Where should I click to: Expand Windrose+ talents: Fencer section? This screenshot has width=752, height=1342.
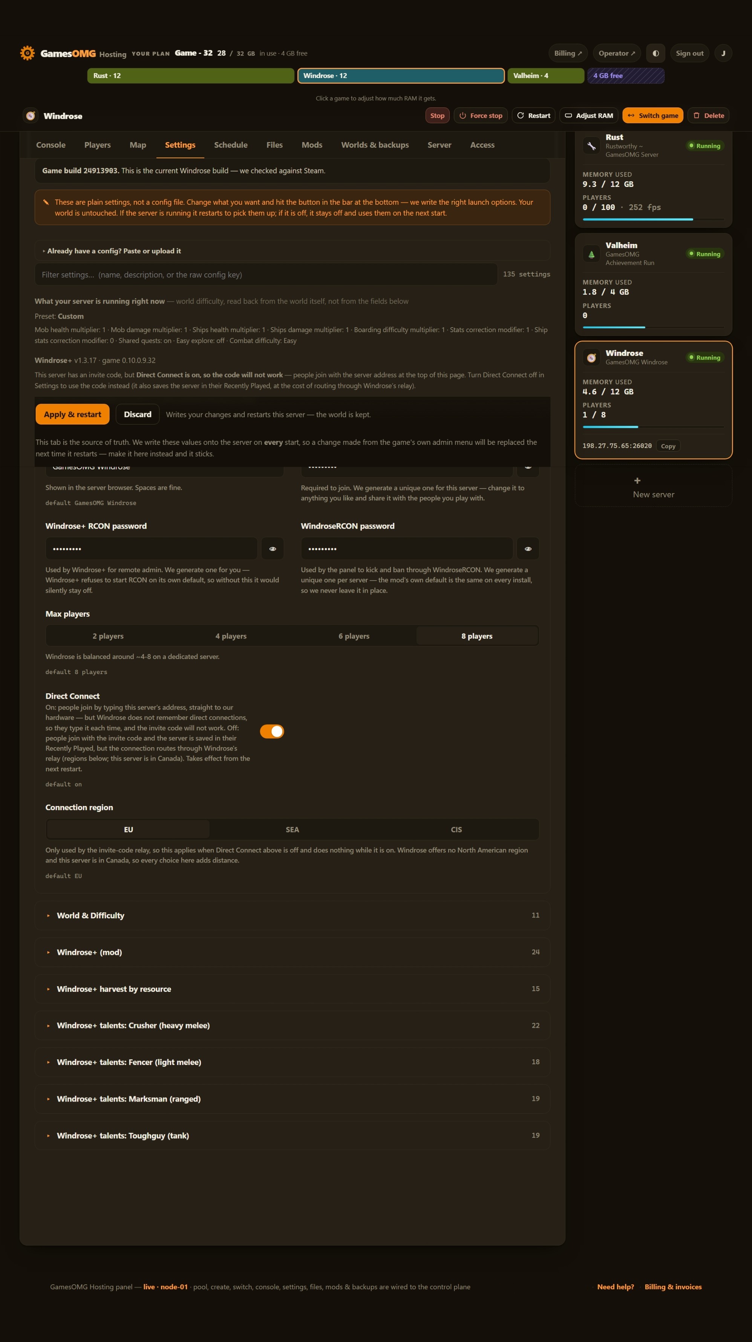click(x=292, y=1062)
